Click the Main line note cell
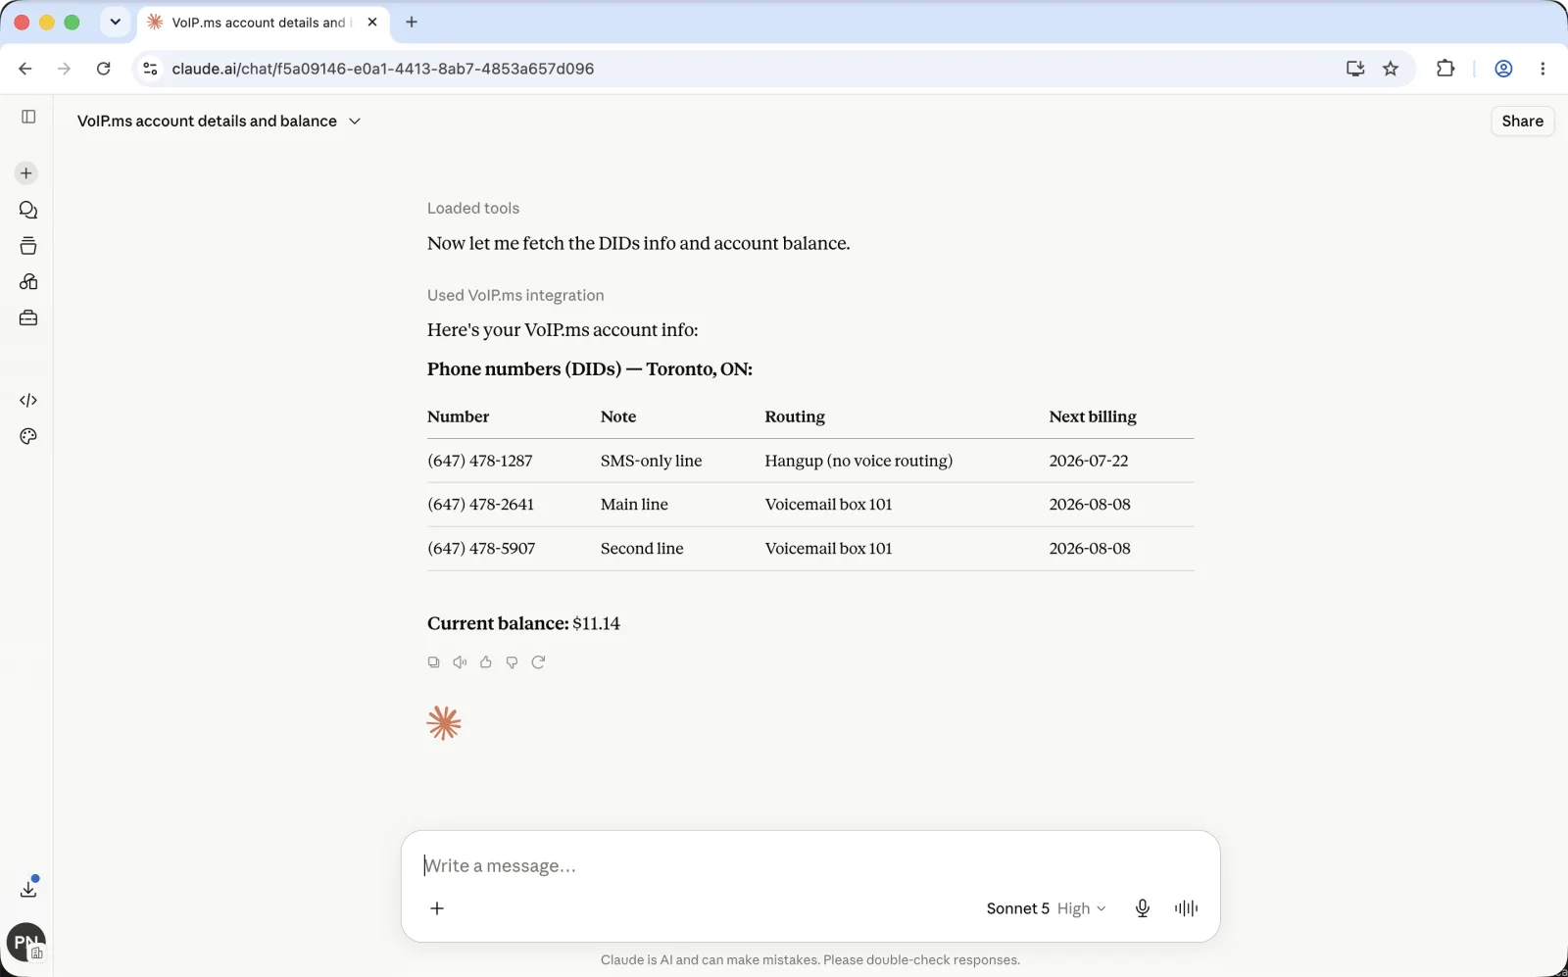This screenshot has height=977, width=1568. point(634,505)
